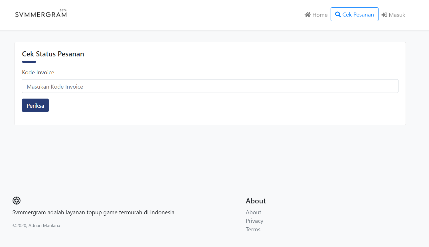
Task: Click the magnifier icon in Cek Pesanan
Action: pyautogui.click(x=338, y=14)
